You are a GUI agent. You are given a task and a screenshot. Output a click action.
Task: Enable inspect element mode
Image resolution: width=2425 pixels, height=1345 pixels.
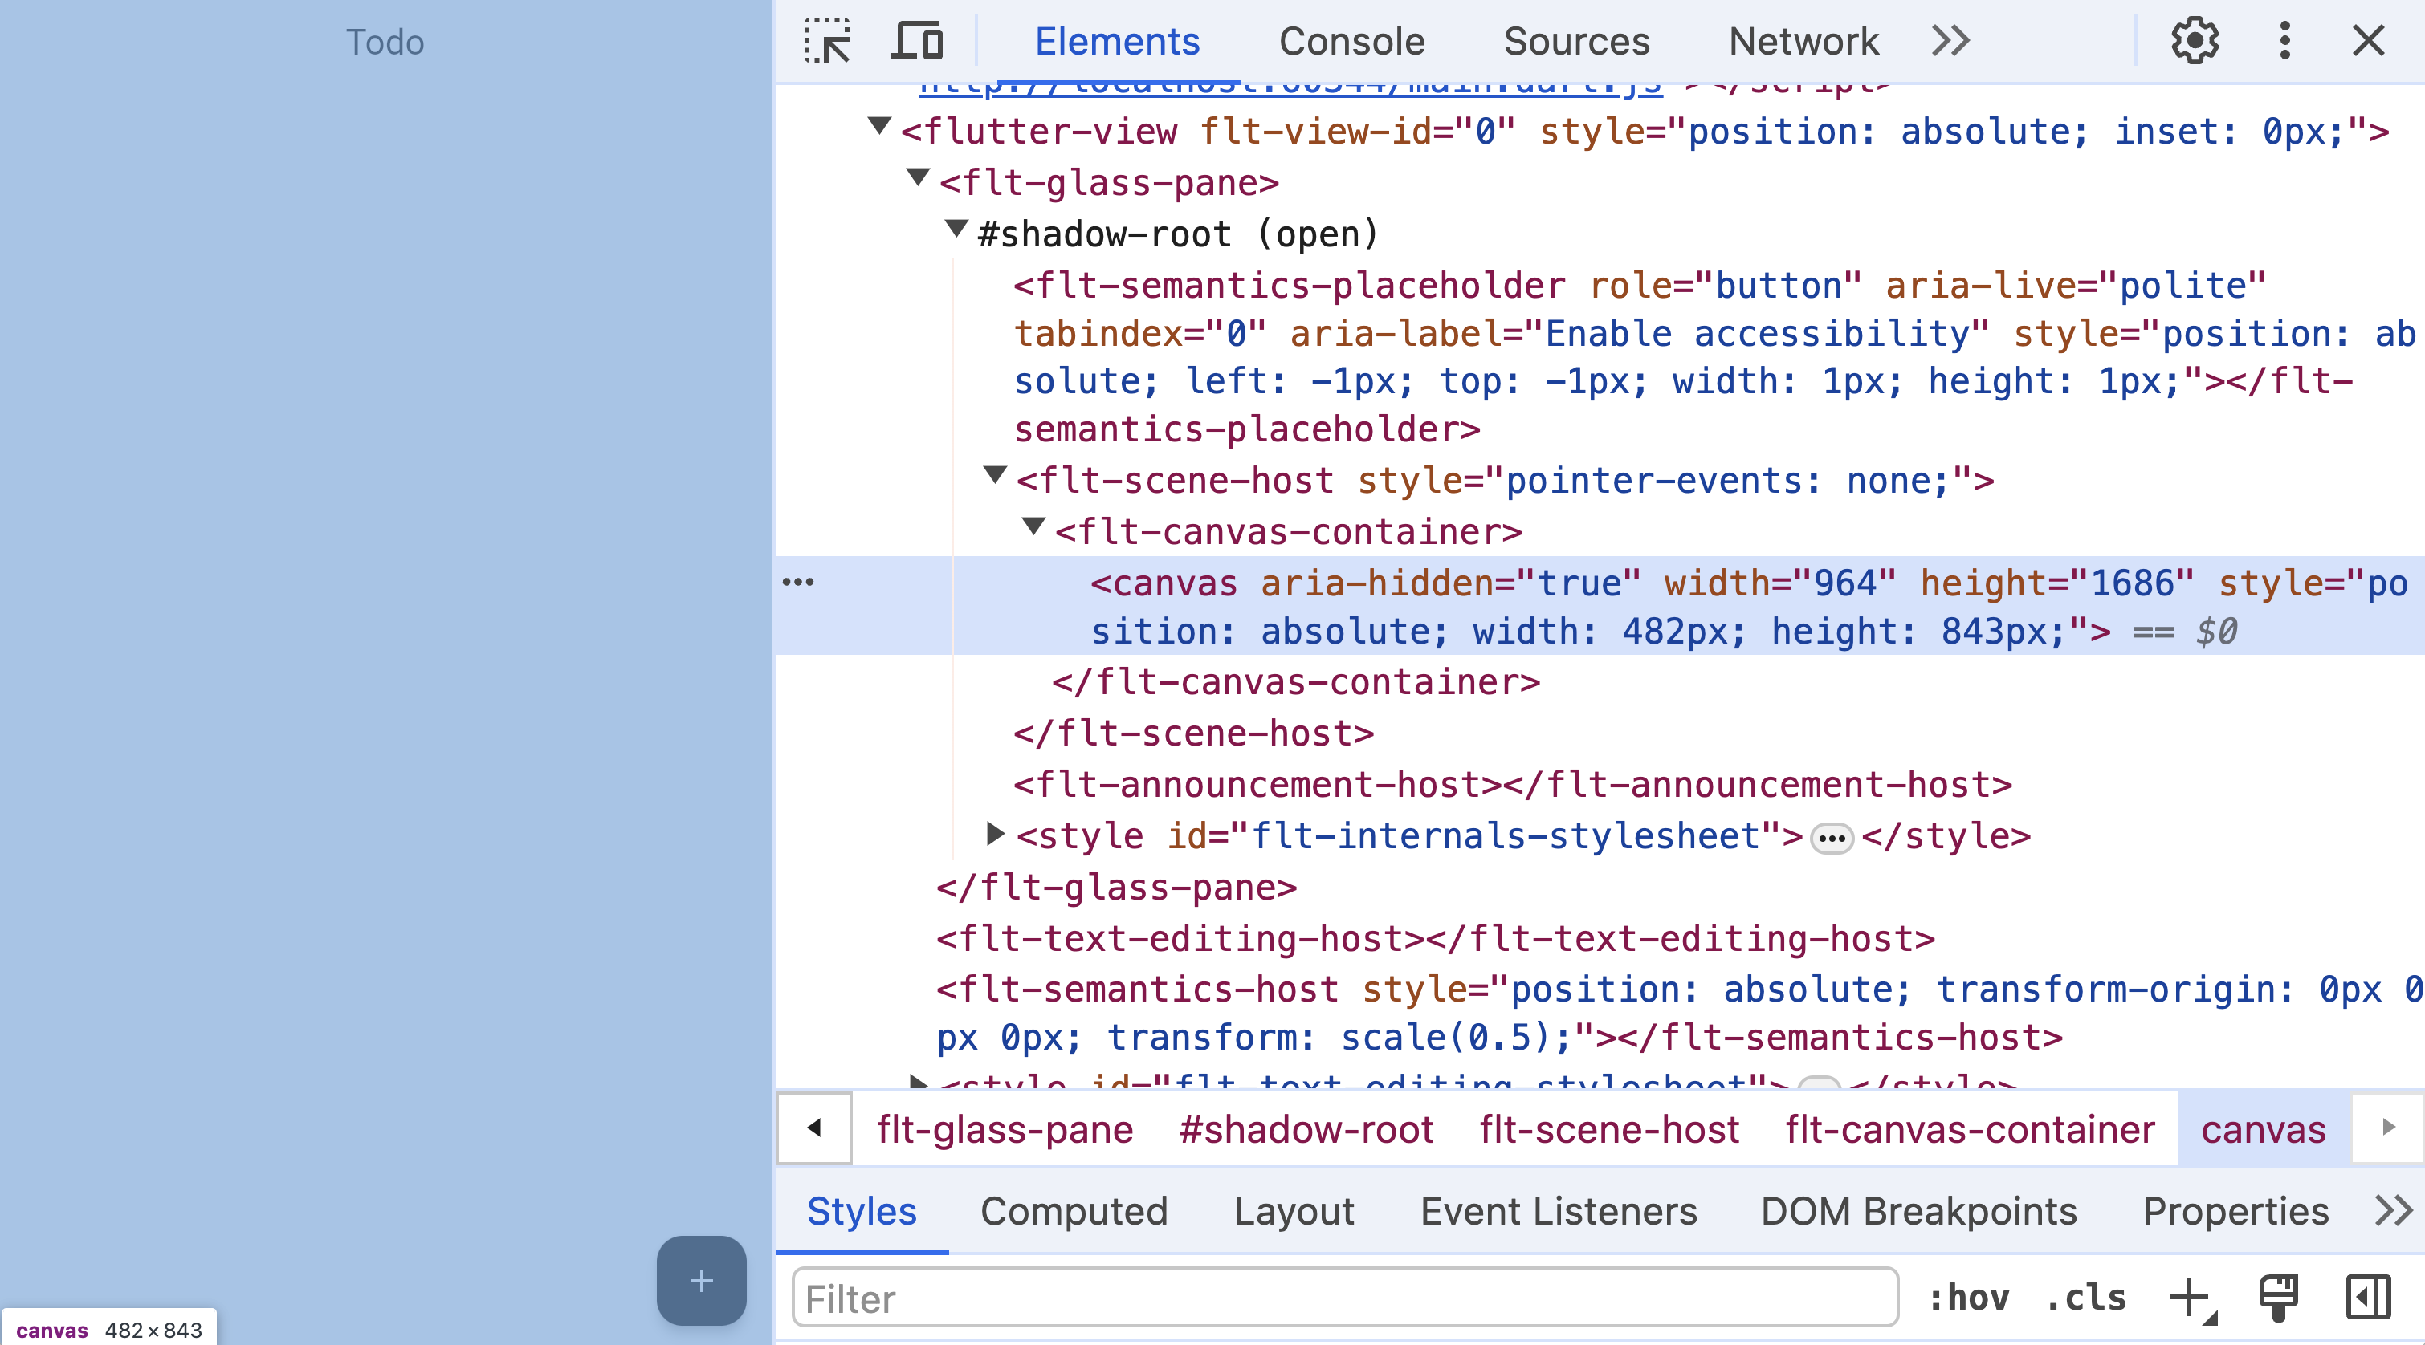pyautogui.click(x=826, y=40)
